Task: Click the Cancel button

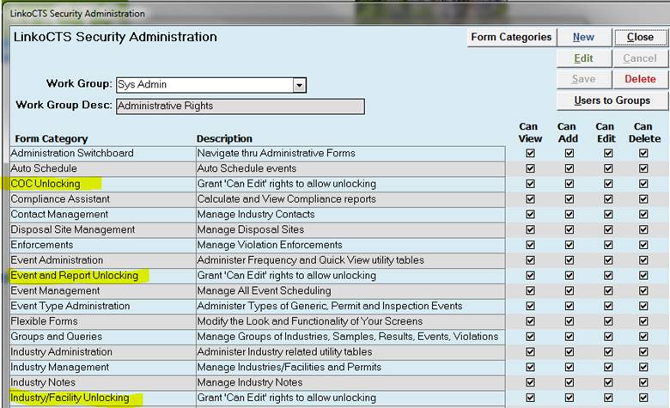Action: (x=640, y=58)
